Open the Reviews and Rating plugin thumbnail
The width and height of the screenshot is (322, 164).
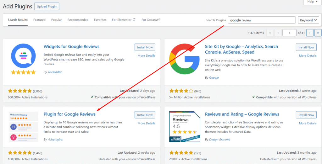coord(184,127)
